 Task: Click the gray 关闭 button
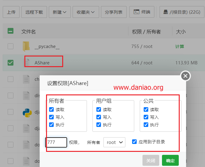point(151,160)
